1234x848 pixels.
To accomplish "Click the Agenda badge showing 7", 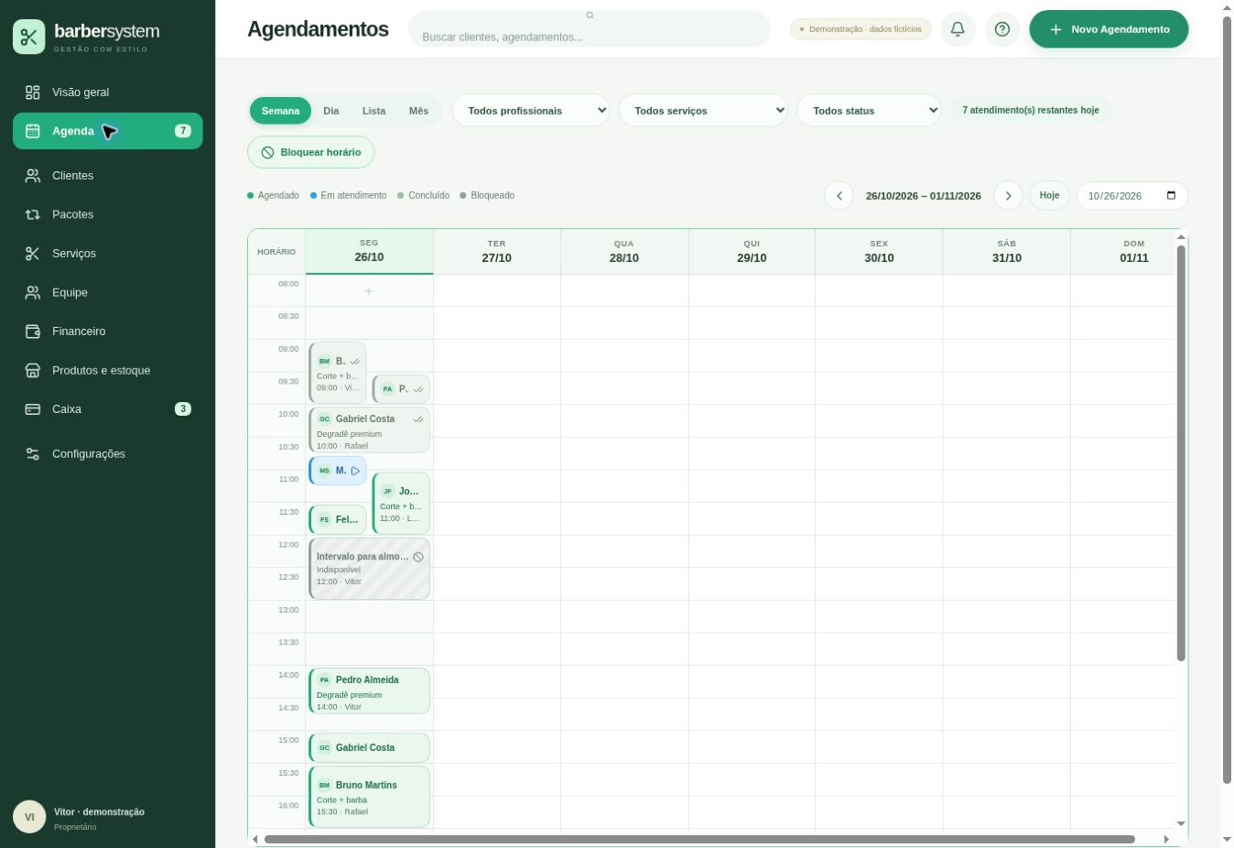I will (183, 131).
